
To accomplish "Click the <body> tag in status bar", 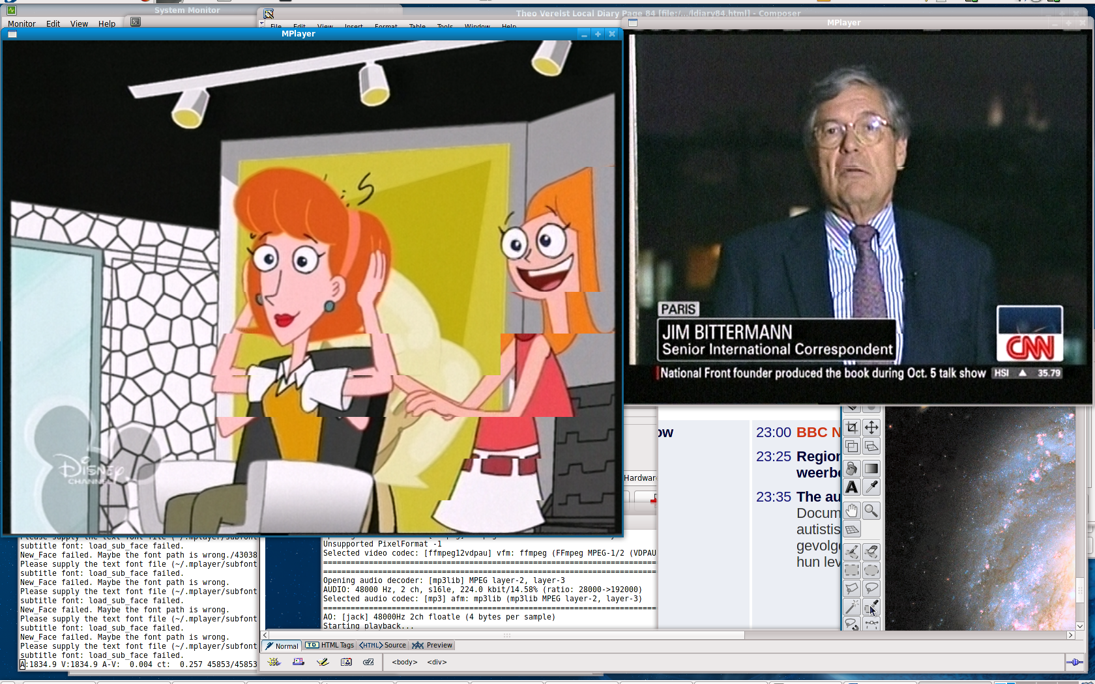I will tap(404, 662).
